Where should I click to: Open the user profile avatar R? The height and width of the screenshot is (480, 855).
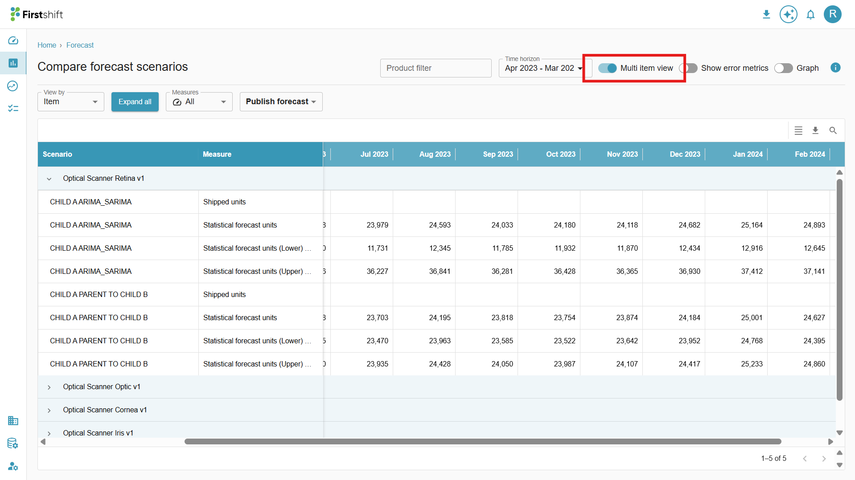click(832, 14)
